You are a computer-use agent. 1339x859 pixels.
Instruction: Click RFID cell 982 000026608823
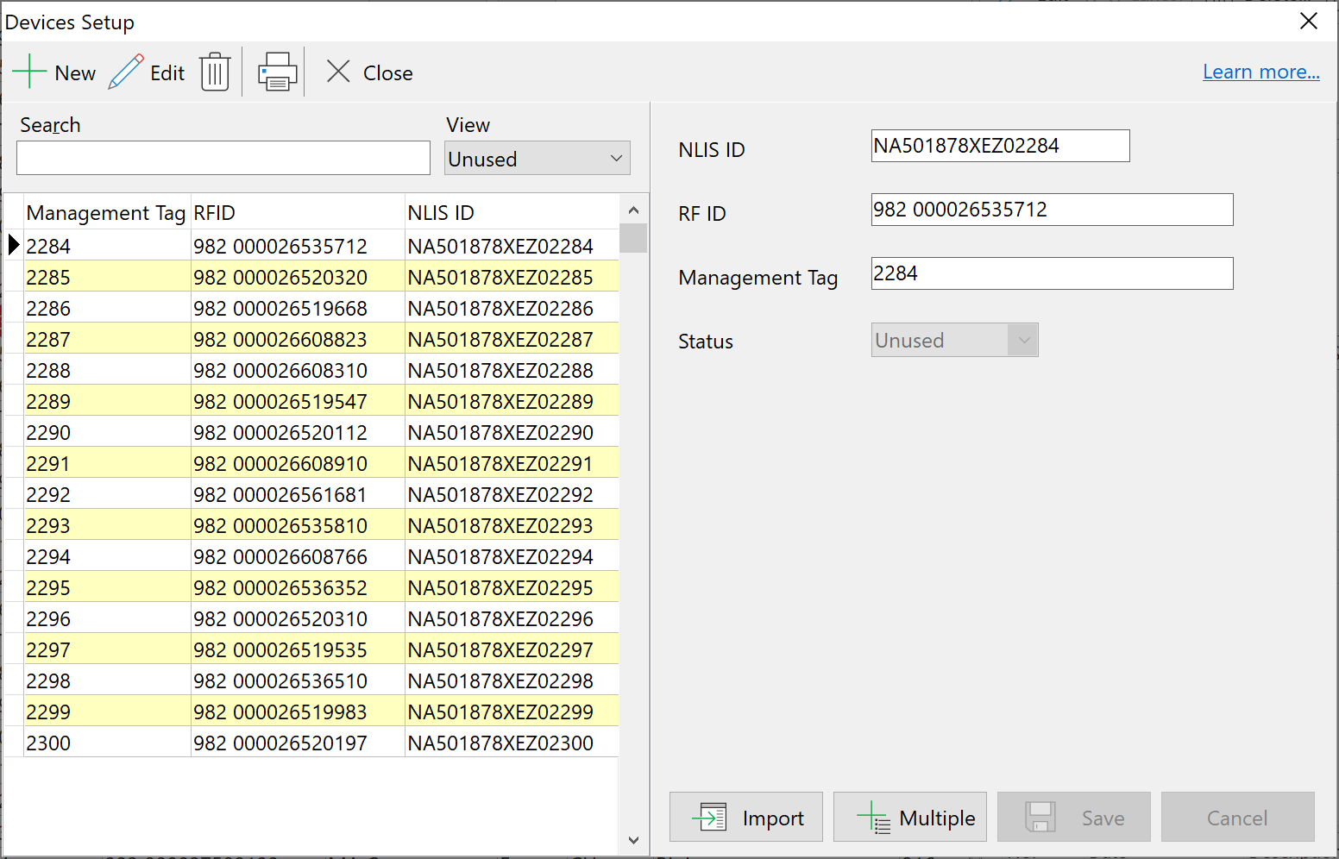pyautogui.click(x=298, y=339)
